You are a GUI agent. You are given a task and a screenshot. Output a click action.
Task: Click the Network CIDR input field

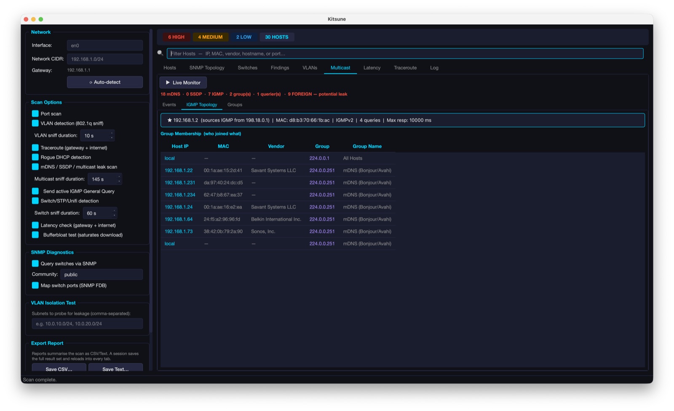pyautogui.click(x=105, y=59)
